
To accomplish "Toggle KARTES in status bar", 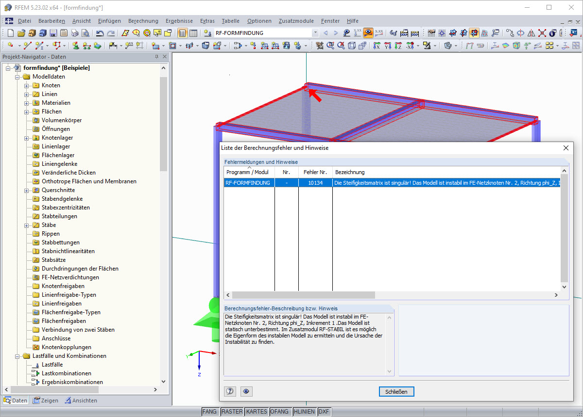I will tap(256, 411).
